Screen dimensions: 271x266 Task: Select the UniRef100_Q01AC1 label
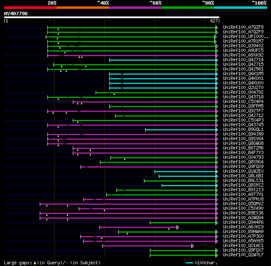pyautogui.click(x=243, y=246)
